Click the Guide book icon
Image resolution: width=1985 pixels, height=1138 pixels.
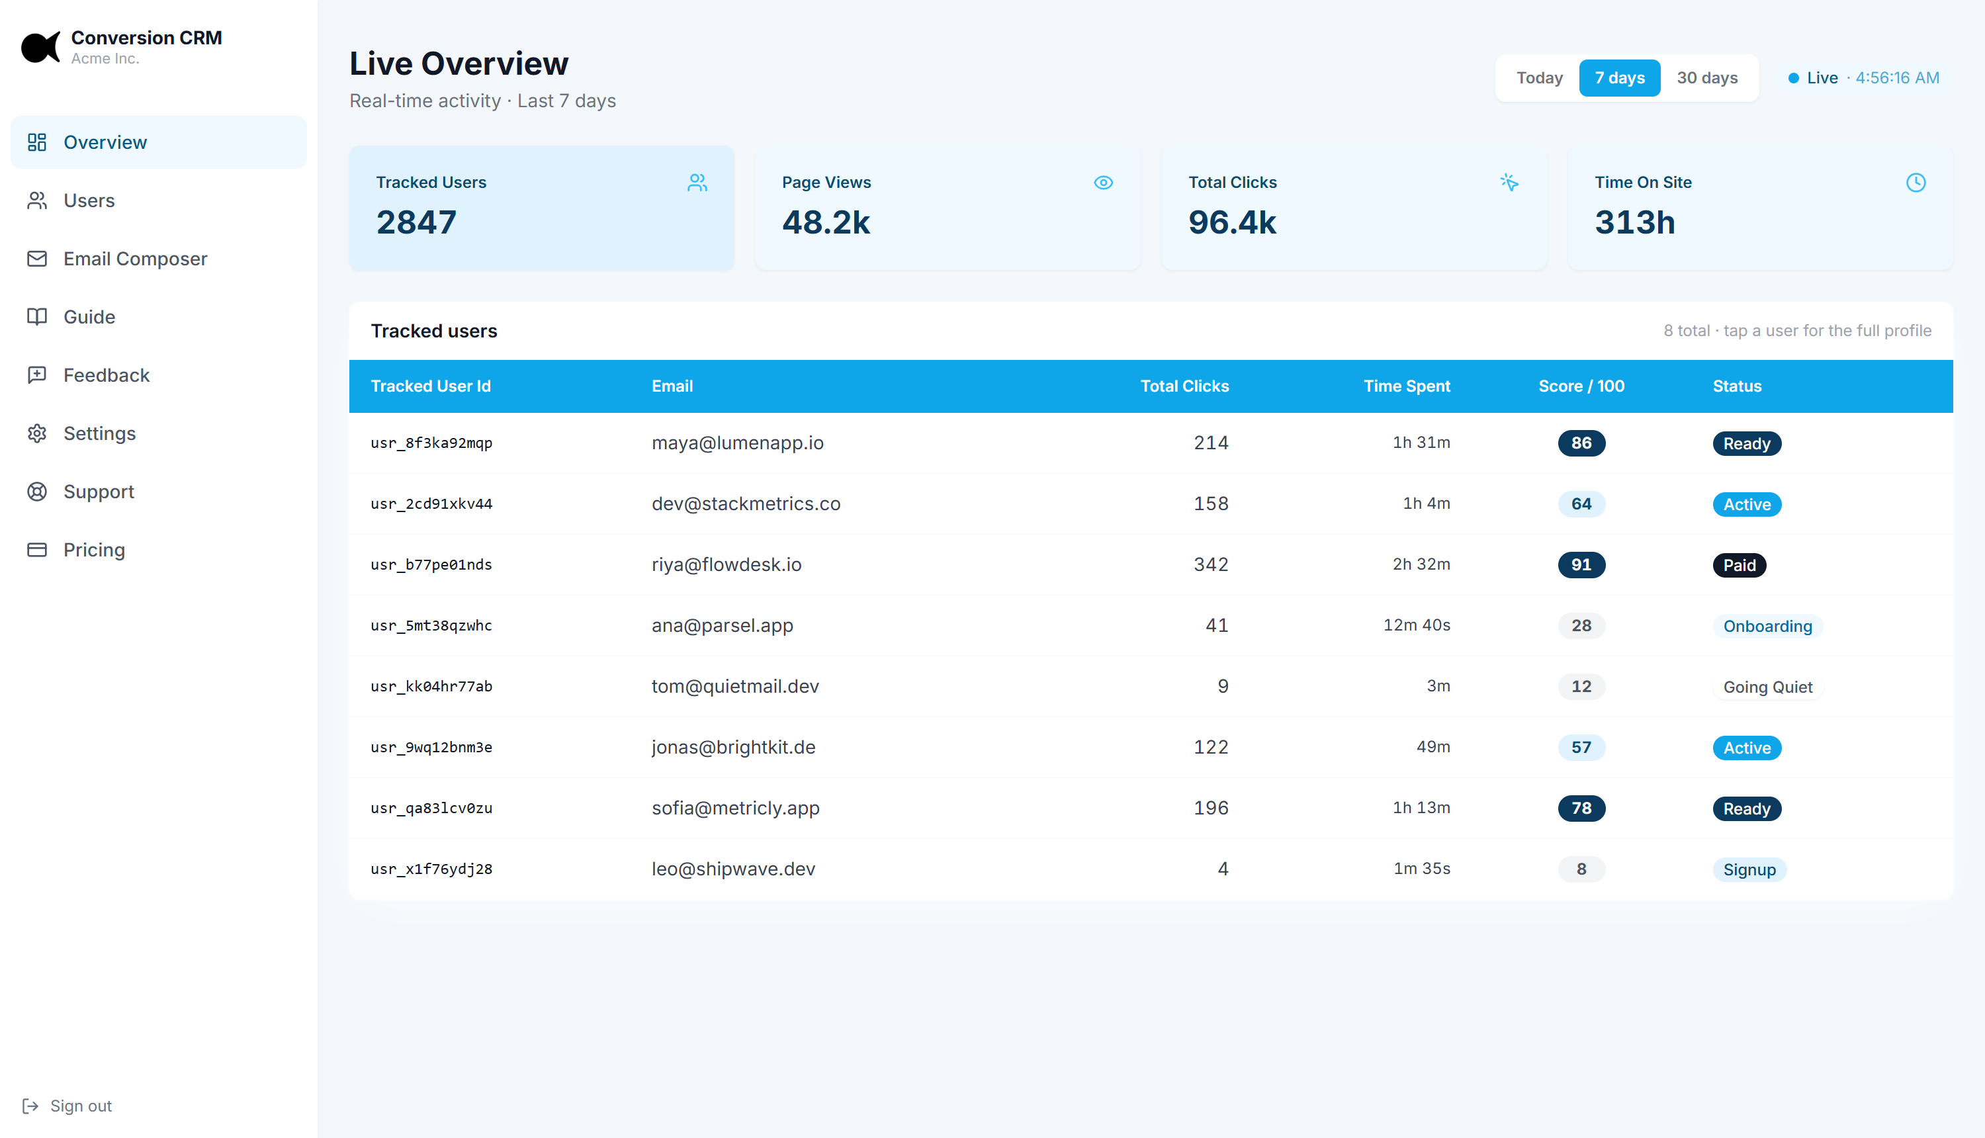[x=37, y=316]
